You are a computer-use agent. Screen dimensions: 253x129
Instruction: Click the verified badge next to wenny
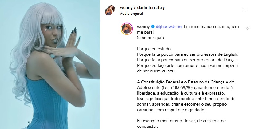153,26
